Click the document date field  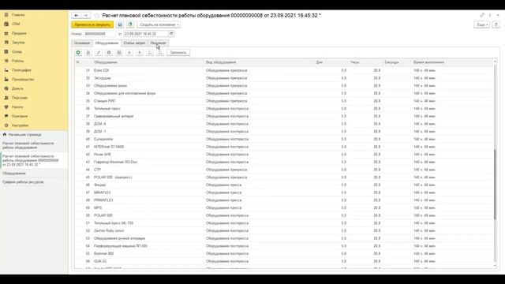tap(146, 33)
